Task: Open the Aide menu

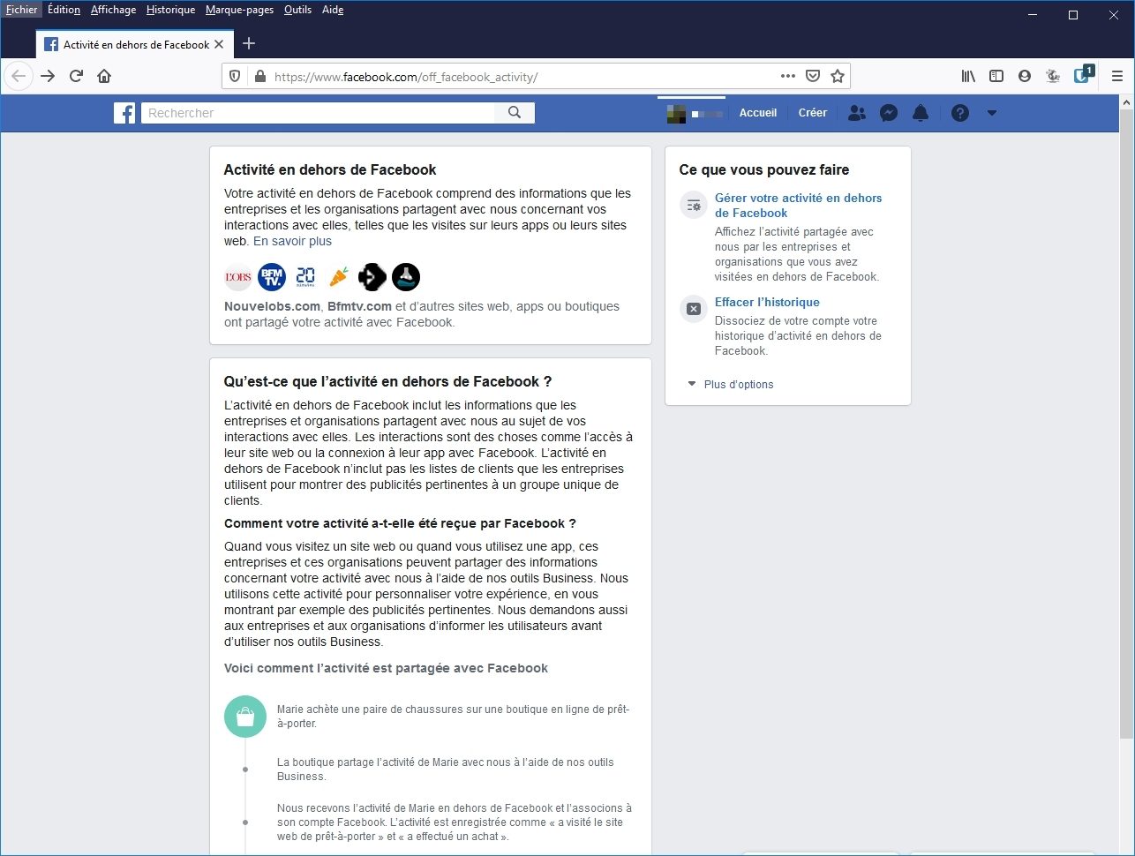Action: (333, 10)
